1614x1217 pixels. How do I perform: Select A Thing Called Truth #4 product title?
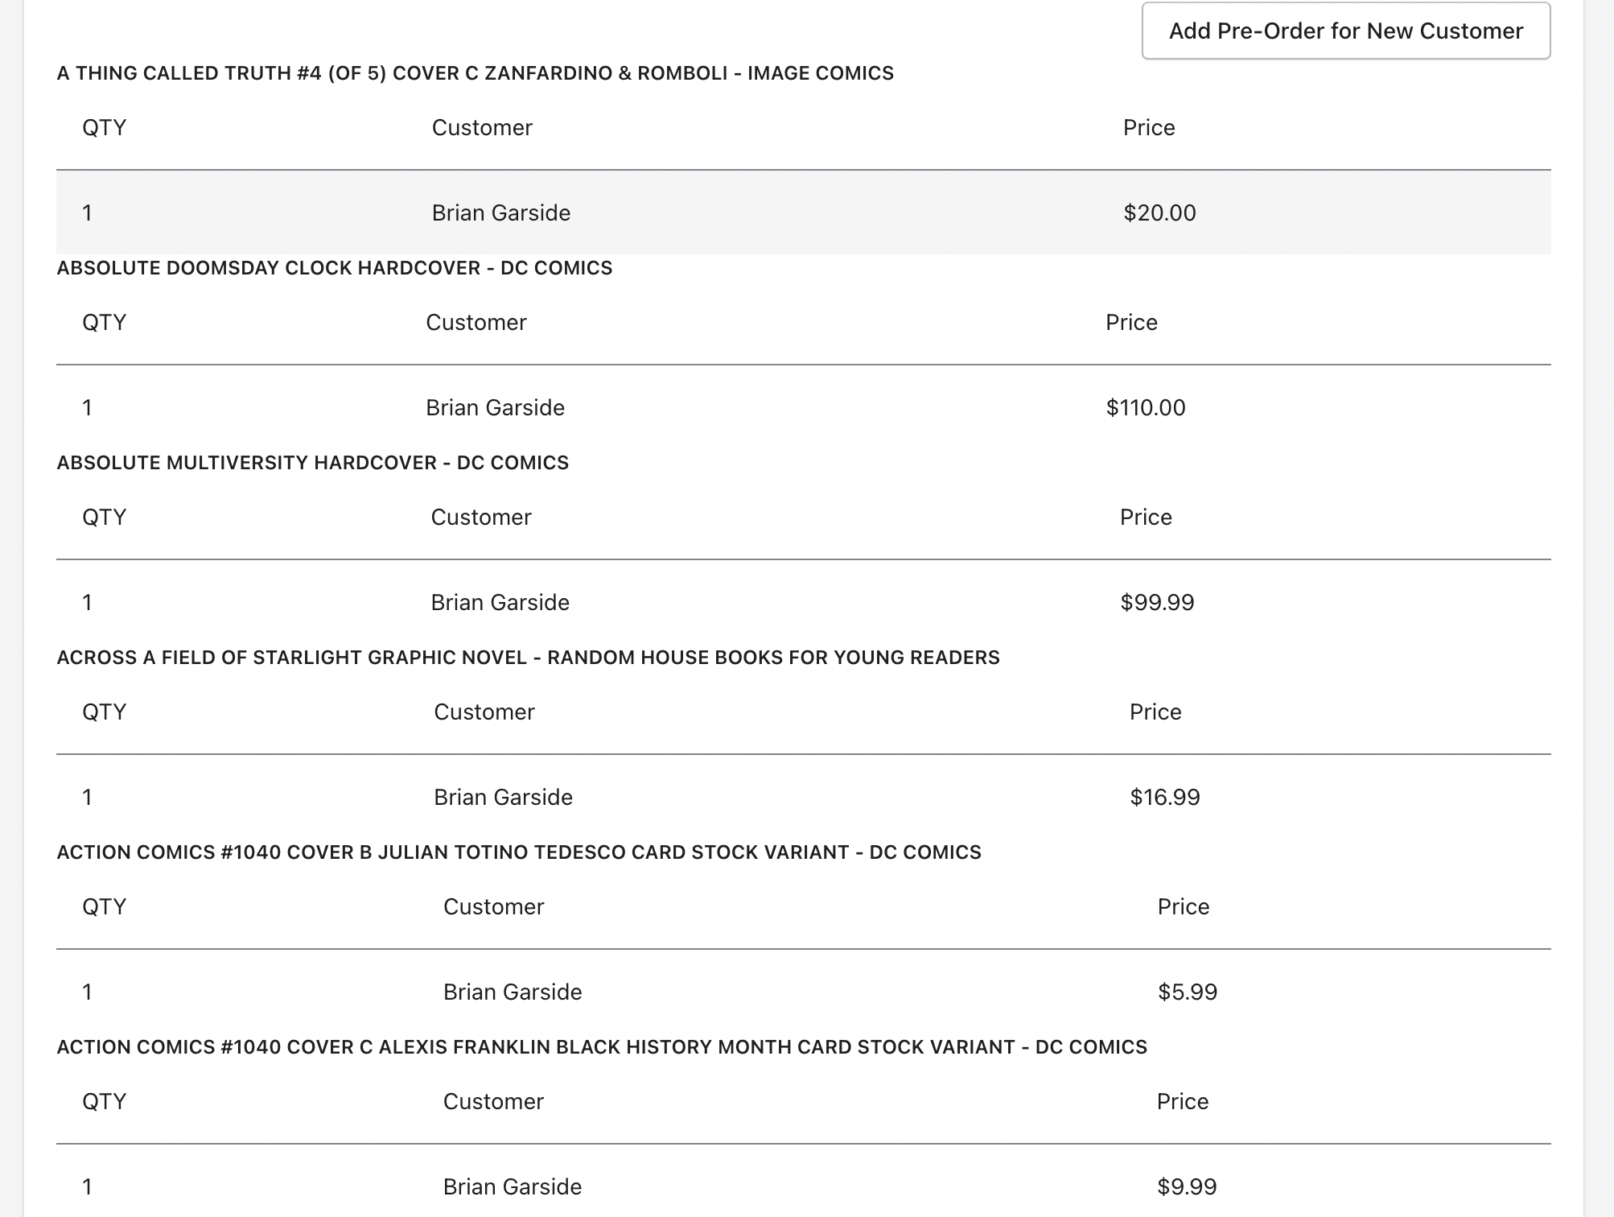476,73
